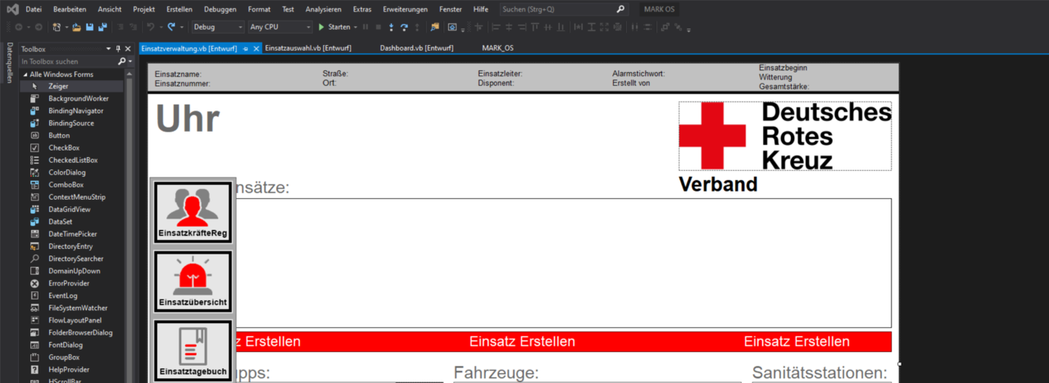The height and width of the screenshot is (383, 1049).
Task: Click the green Starten play button
Action: [x=335, y=27]
